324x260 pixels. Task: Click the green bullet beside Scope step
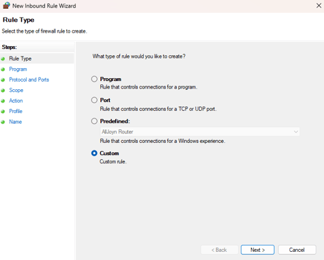(x=3, y=91)
